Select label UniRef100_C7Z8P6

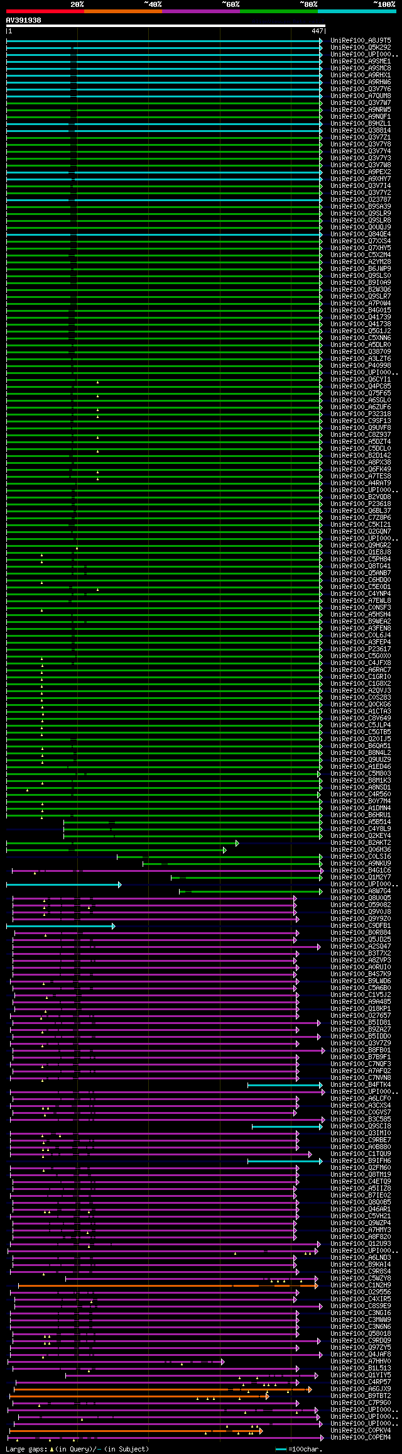click(361, 517)
